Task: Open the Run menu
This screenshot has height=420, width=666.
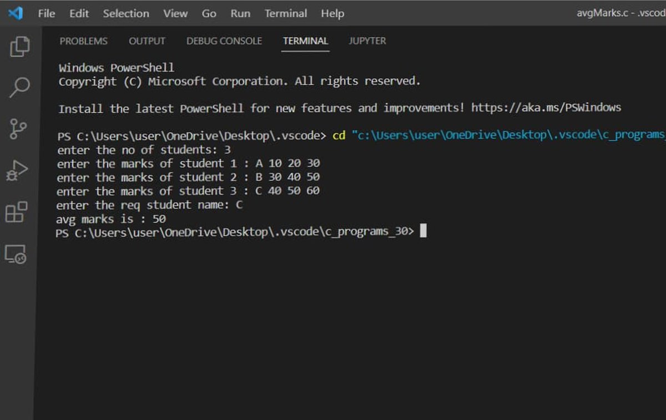Action: 240,13
